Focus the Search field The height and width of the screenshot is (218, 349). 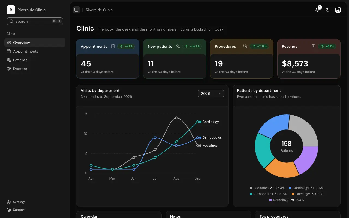[35, 21]
